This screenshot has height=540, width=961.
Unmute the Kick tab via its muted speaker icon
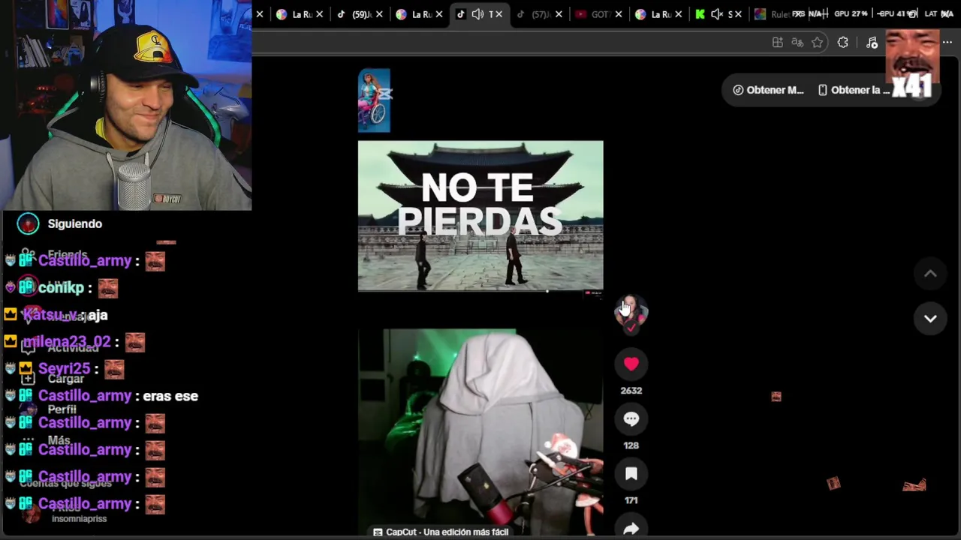point(716,14)
